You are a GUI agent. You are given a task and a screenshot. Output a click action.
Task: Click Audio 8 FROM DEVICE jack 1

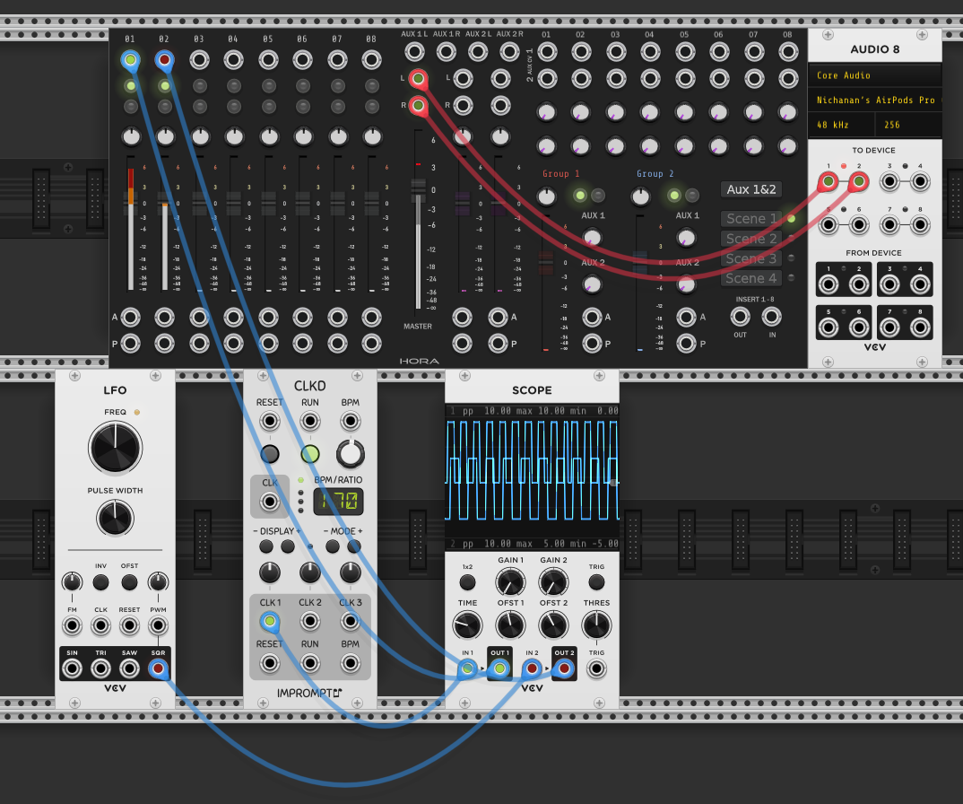[x=828, y=284]
